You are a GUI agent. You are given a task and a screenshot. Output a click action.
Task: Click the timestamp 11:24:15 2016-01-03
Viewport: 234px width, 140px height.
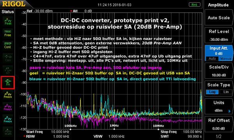[114, 5]
